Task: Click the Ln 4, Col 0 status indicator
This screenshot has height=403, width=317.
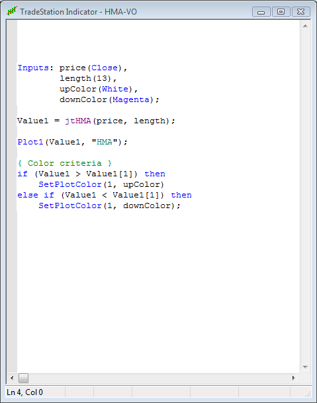Action: [x=25, y=392]
